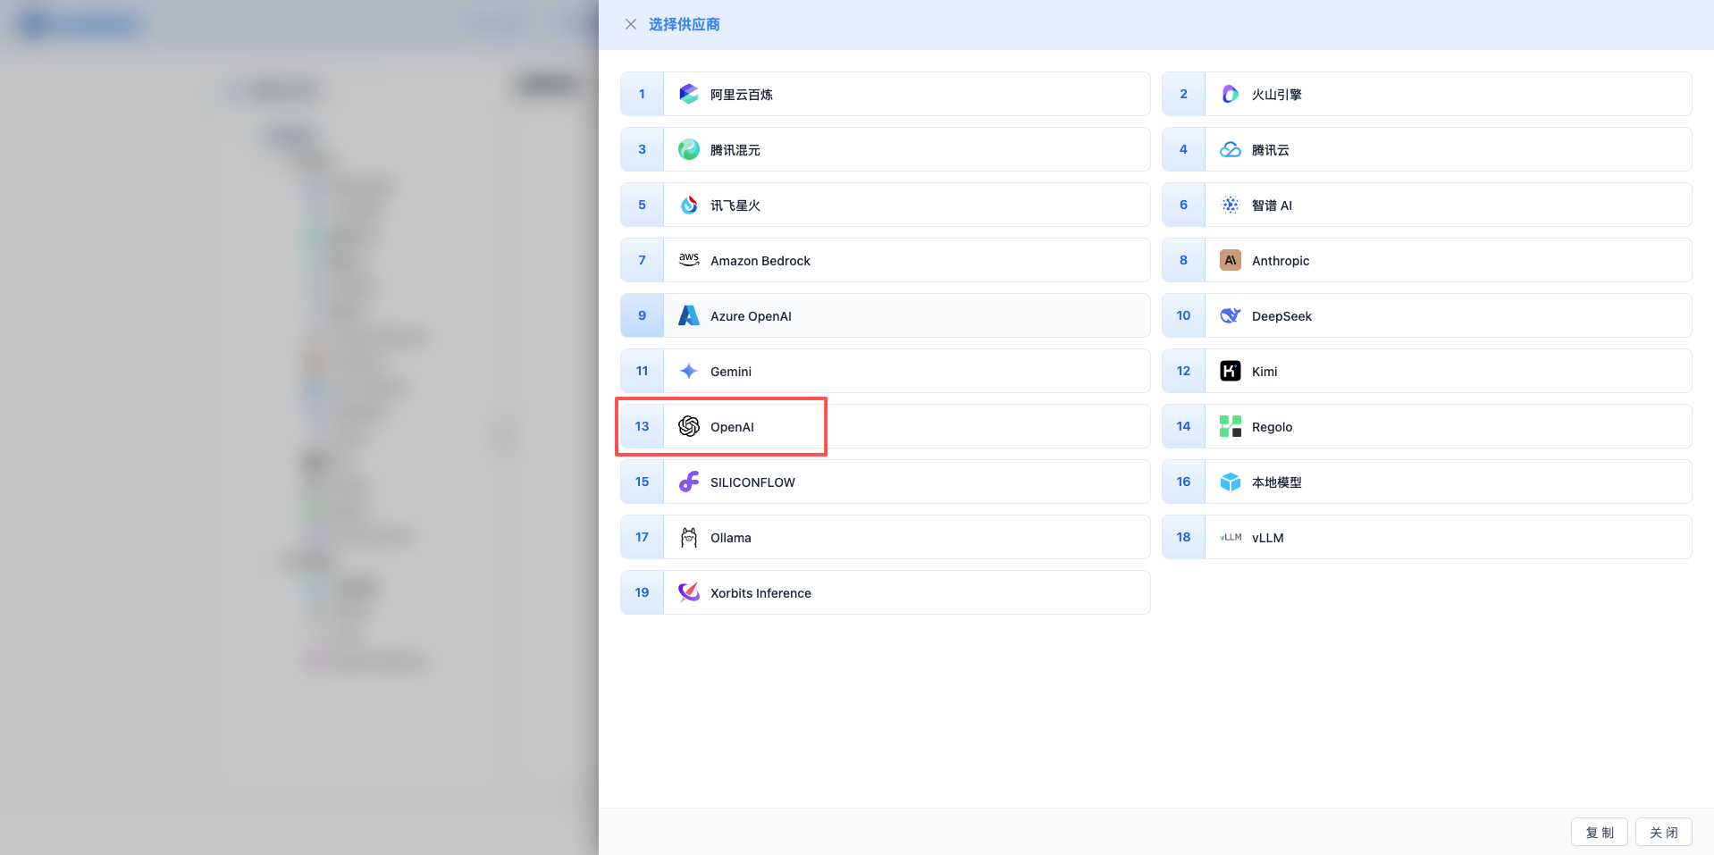
Task: Click the 关闭 button to dismiss dialog
Action: pos(1663,832)
